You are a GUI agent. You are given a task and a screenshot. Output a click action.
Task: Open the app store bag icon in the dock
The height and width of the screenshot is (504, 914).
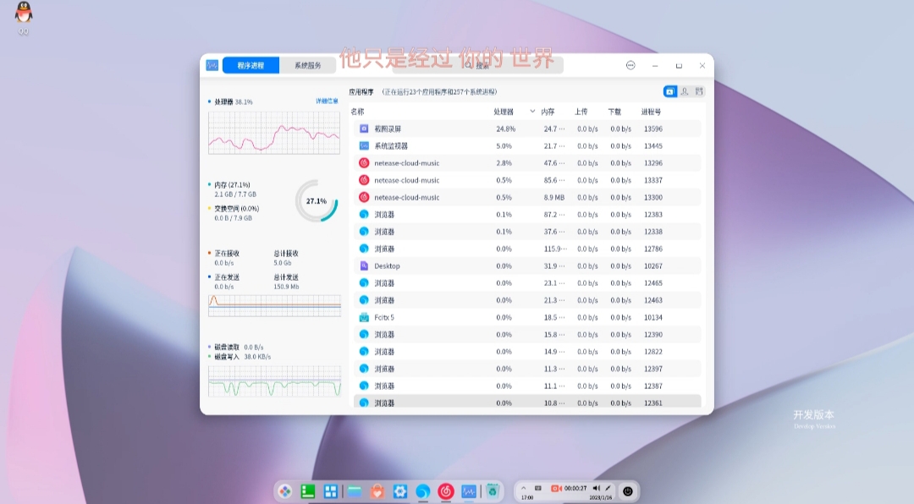(377, 491)
